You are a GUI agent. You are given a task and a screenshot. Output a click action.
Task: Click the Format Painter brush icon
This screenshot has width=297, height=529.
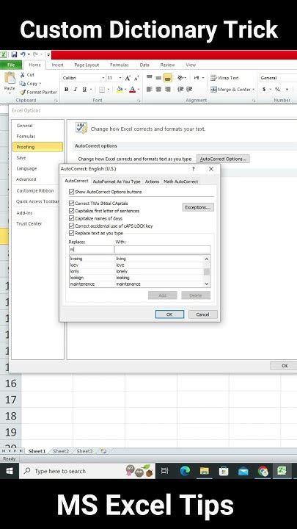coord(23,92)
